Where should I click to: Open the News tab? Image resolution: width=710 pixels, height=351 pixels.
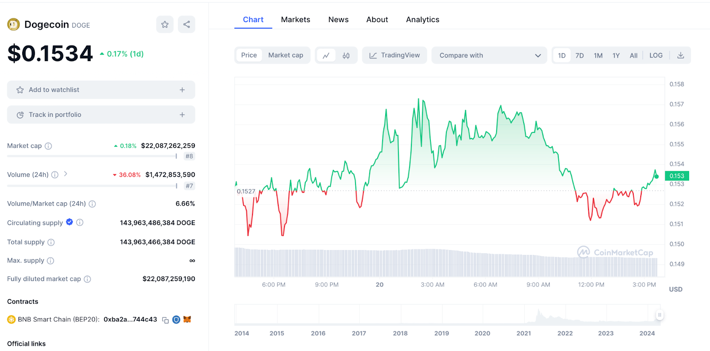point(339,19)
